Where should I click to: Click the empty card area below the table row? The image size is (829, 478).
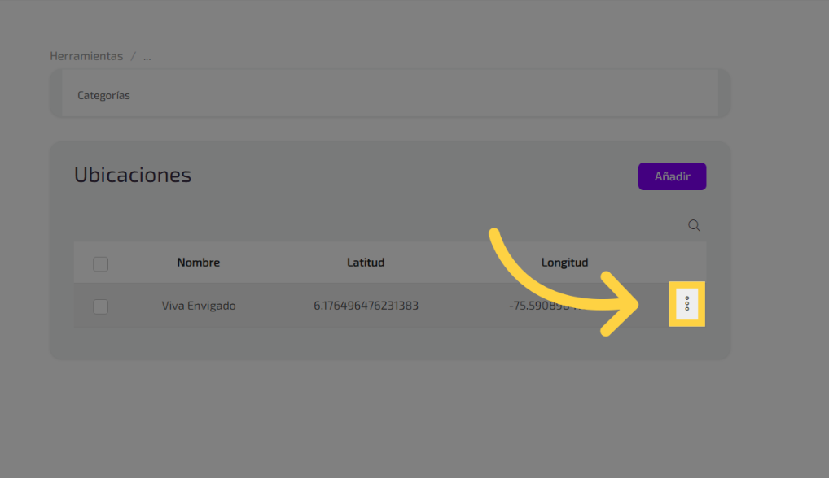coord(389,343)
